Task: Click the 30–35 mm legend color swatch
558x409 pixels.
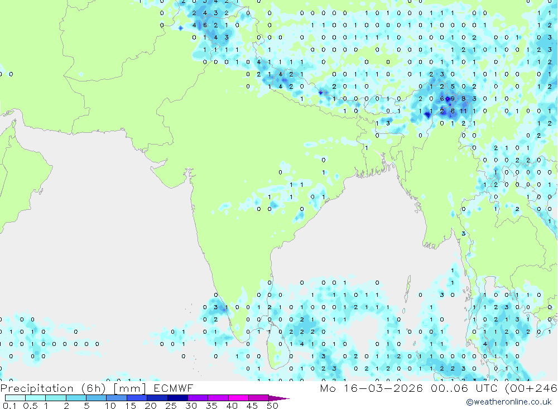Action: [x=198, y=398]
